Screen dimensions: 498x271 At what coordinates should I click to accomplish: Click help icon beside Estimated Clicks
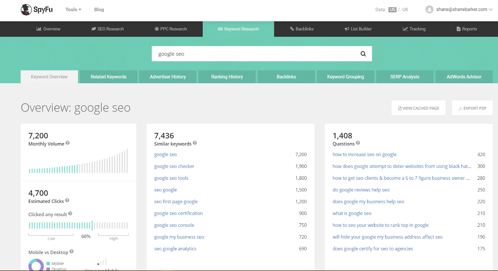coord(67,200)
